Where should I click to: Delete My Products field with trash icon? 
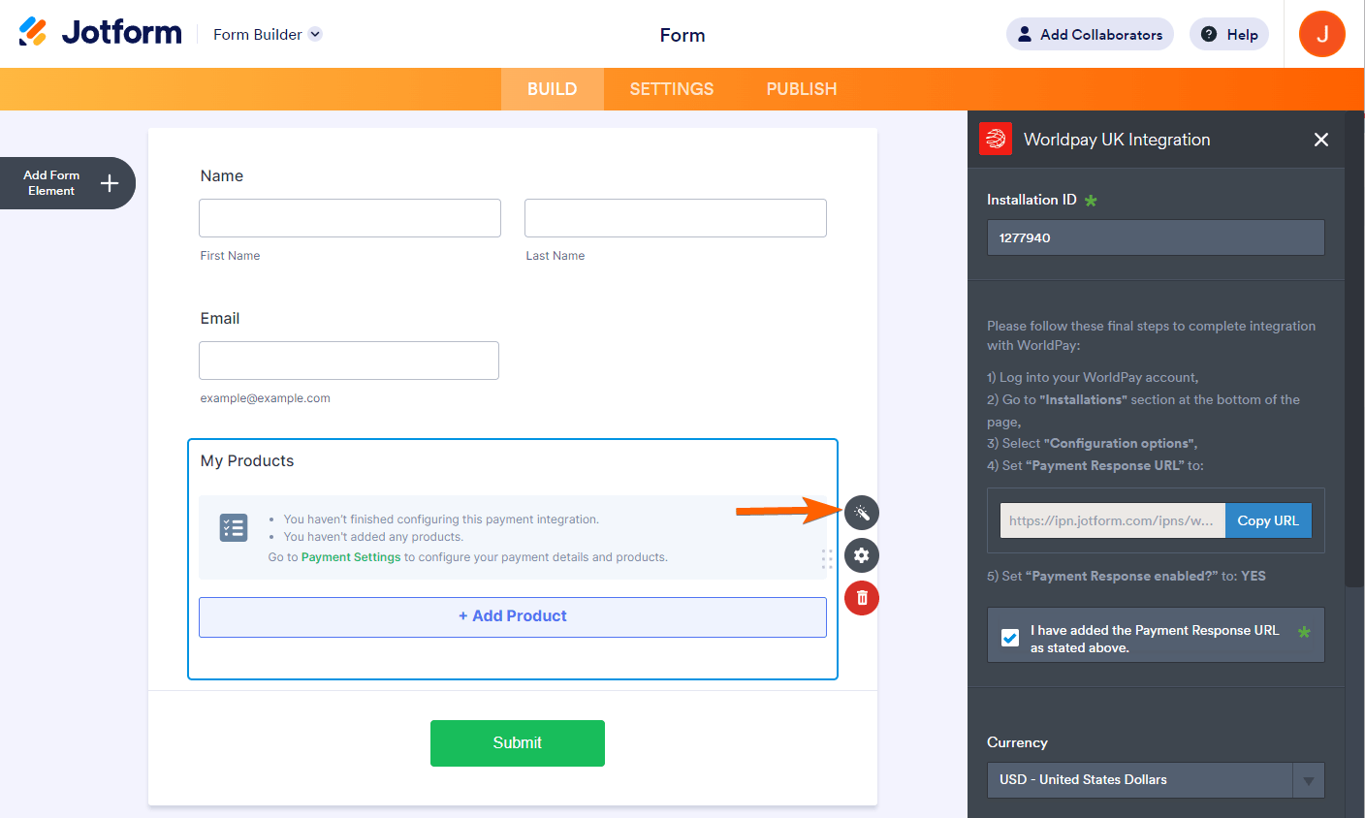click(x=862, y=598)
